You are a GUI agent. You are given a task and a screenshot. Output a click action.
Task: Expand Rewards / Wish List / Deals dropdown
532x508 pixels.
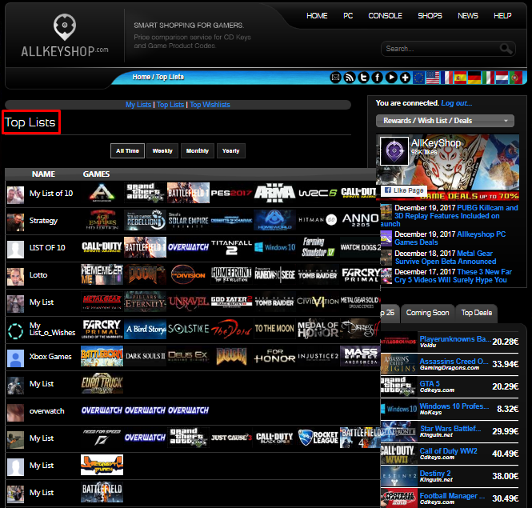(445, 121)
